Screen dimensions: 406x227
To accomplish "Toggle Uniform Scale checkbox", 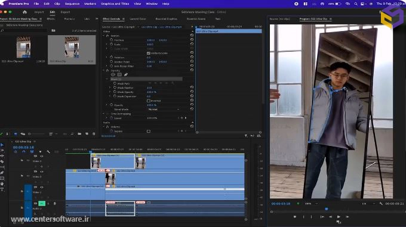I will point(148,53).
